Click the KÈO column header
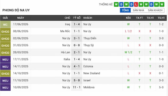Screen dimensions: 168x96 click(x=128, y=18)
